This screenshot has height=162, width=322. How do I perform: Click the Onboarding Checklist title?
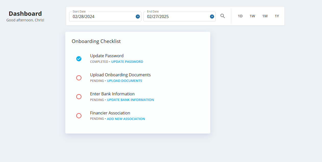tap(96, 41)
